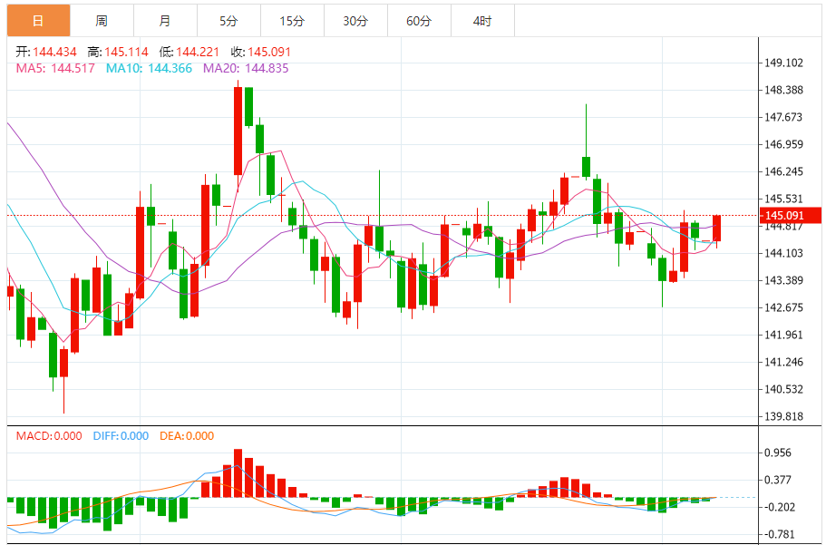Click the red 145.091 current price tag

pyautogui.click(x=790, y=216)
